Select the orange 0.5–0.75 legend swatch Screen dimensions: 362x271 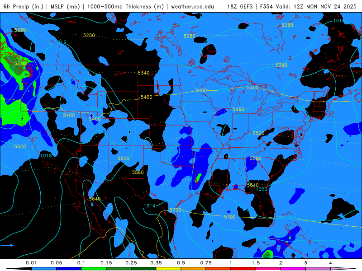point(194,269)
